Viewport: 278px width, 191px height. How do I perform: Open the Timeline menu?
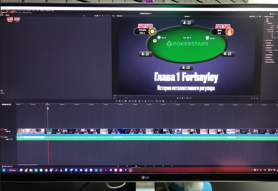click(x=14, y=10)
